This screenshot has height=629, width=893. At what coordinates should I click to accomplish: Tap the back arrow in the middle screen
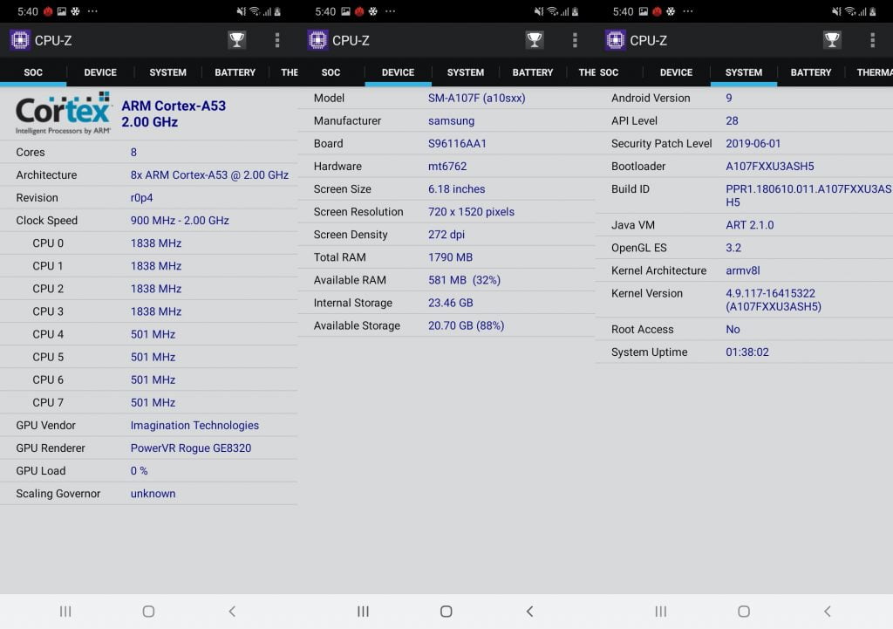coord(529,612)
